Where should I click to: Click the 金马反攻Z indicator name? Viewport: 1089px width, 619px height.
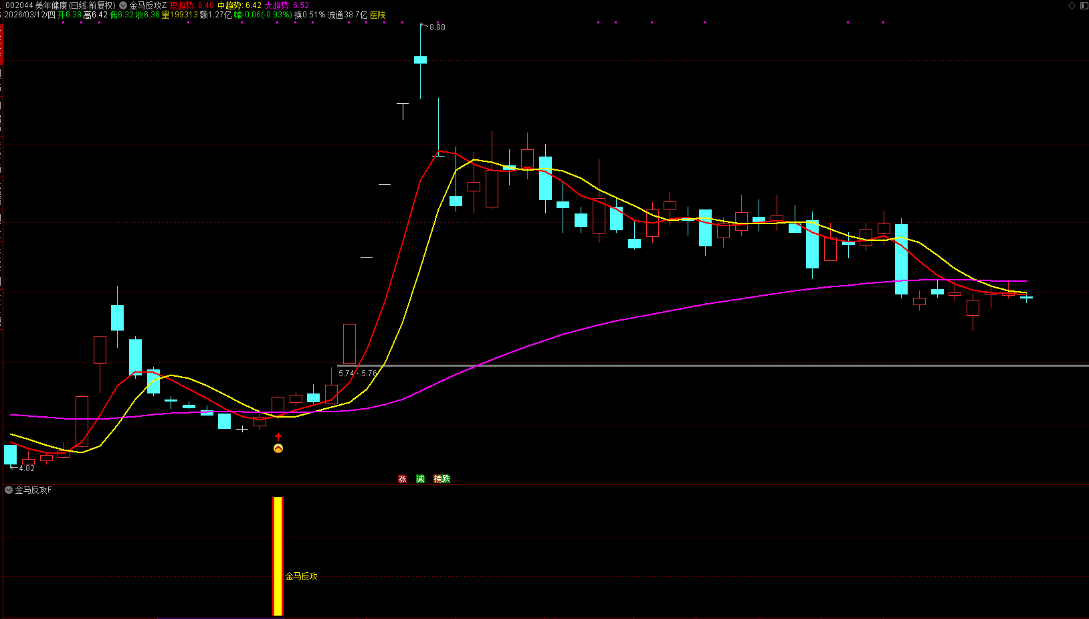pos(148,5)
